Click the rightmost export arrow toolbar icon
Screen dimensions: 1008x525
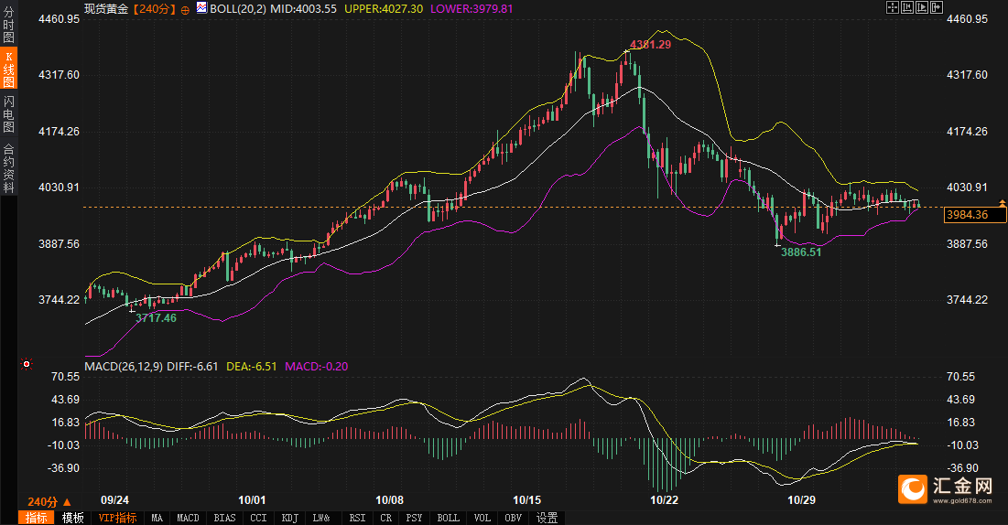coord(937,7)
